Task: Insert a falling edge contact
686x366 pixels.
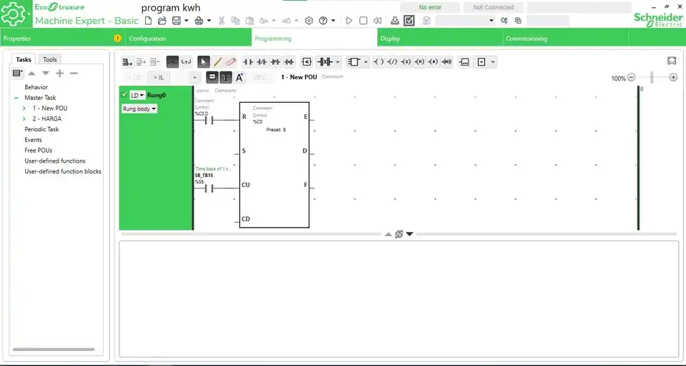Action: (289, 62)
